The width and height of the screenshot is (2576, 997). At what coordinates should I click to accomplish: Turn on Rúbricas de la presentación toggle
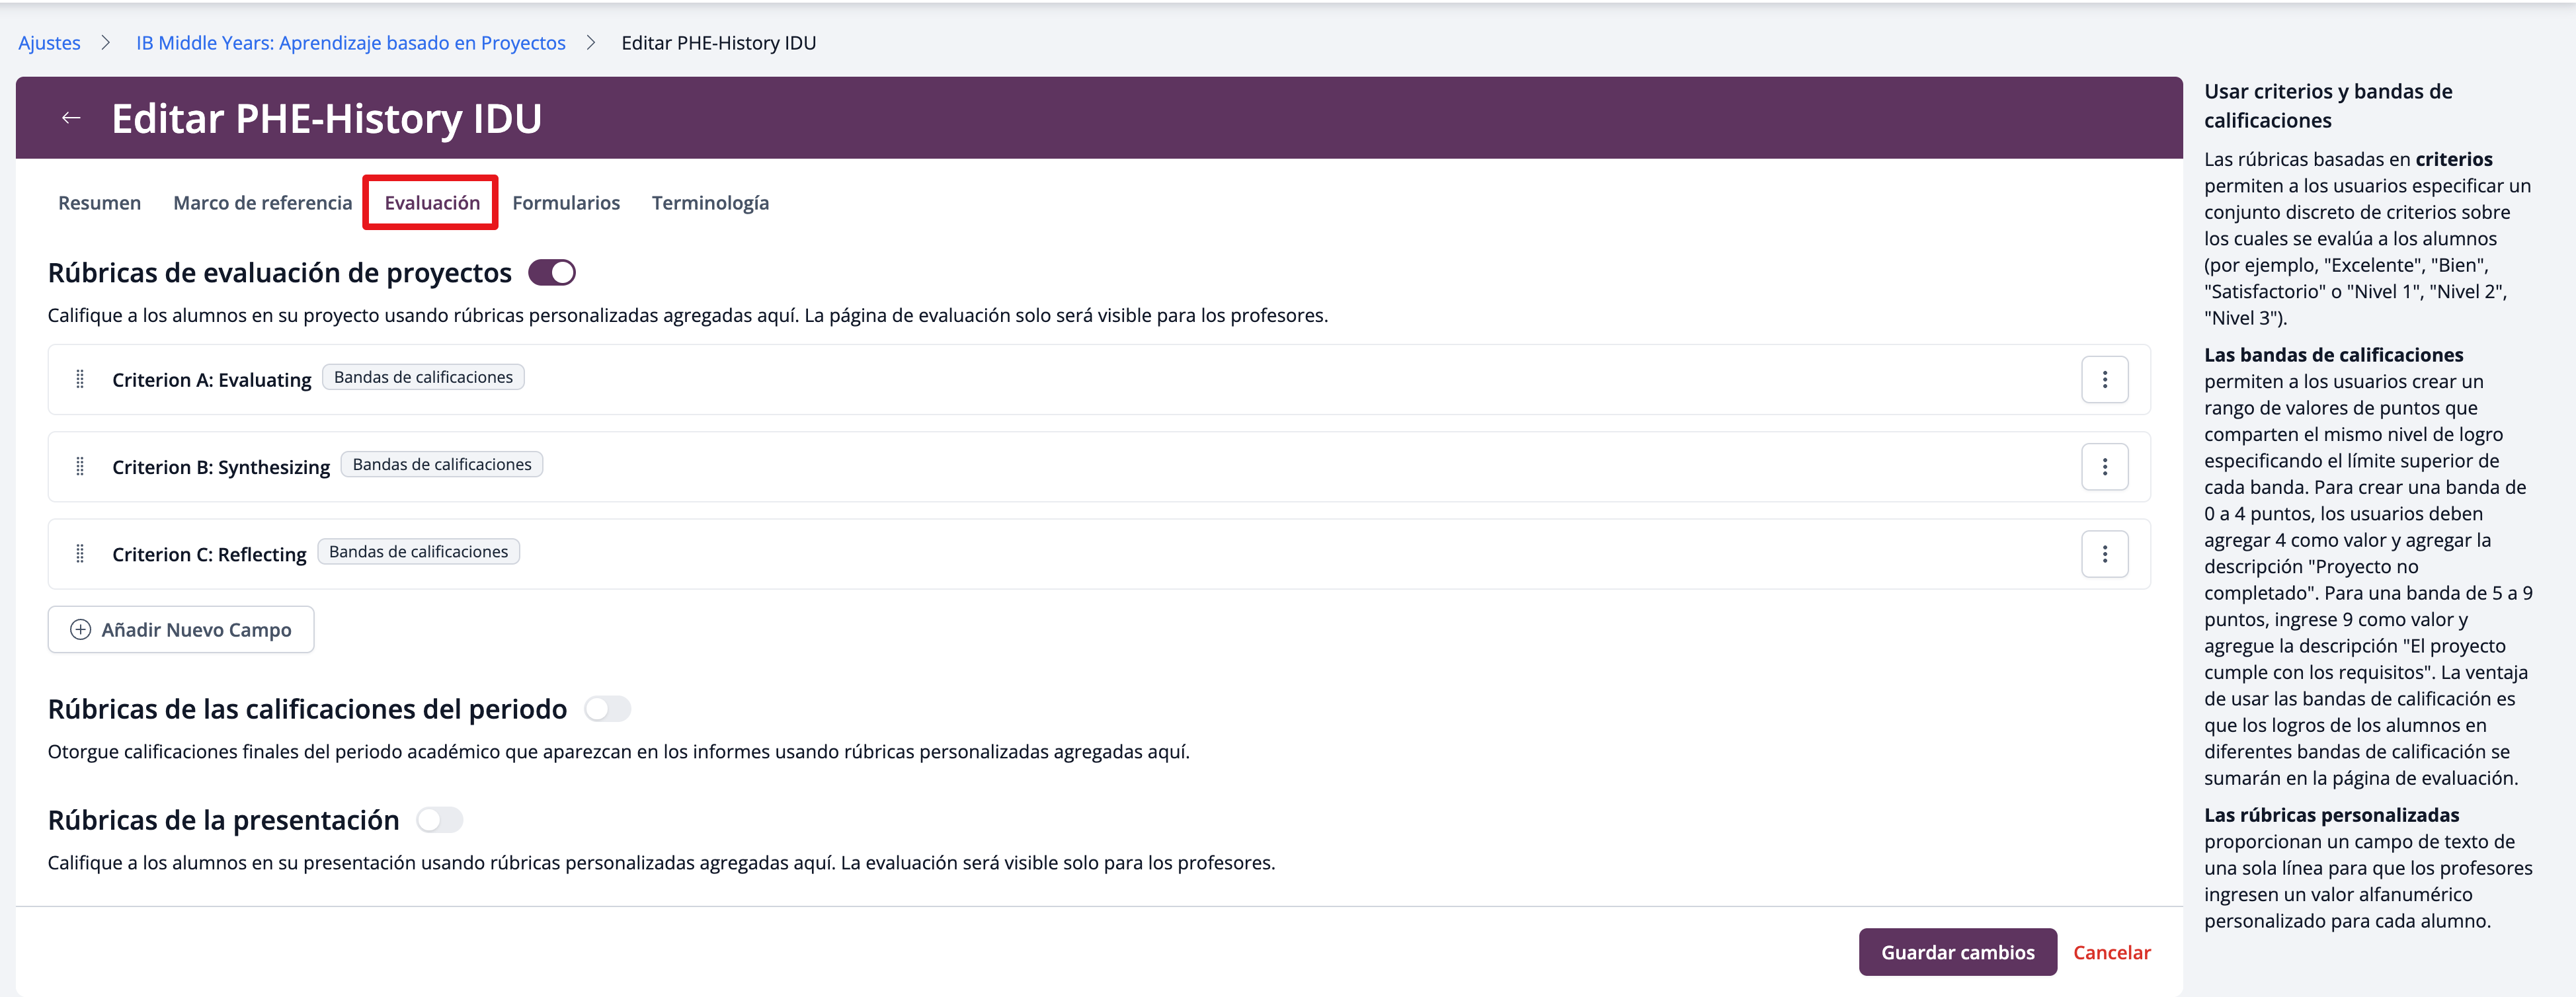pos(439,820)
